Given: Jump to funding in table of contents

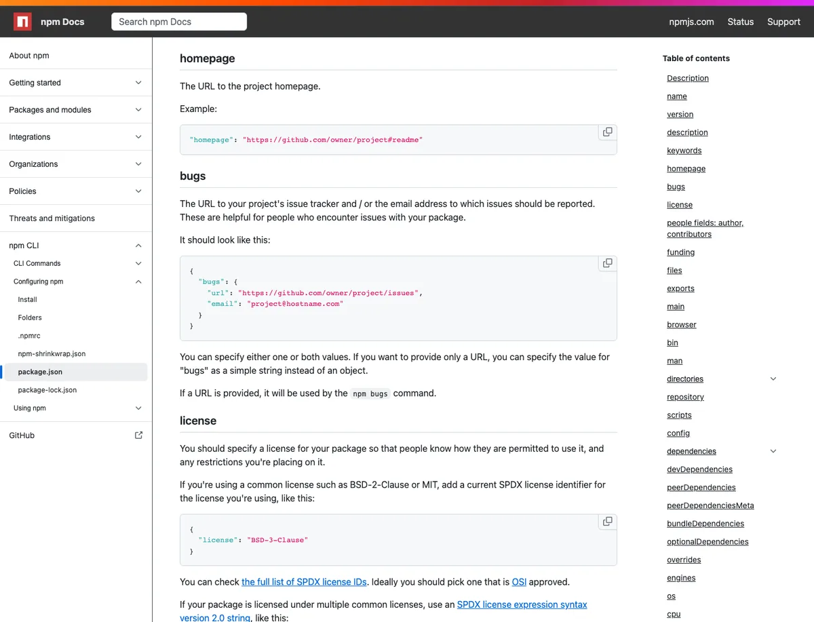Looking at the screenshot, I should click(680, 252).
